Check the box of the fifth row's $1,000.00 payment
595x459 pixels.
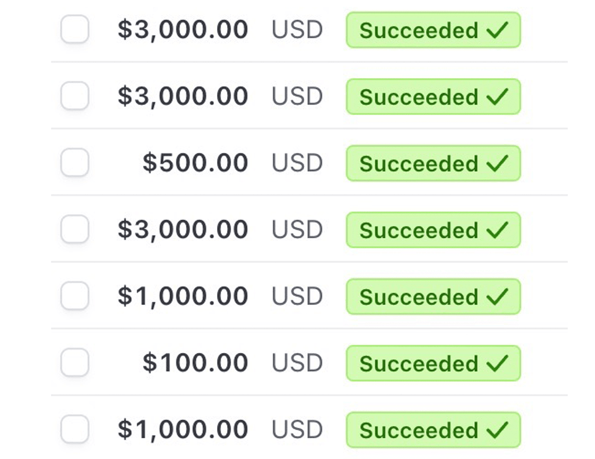[75, 296]
